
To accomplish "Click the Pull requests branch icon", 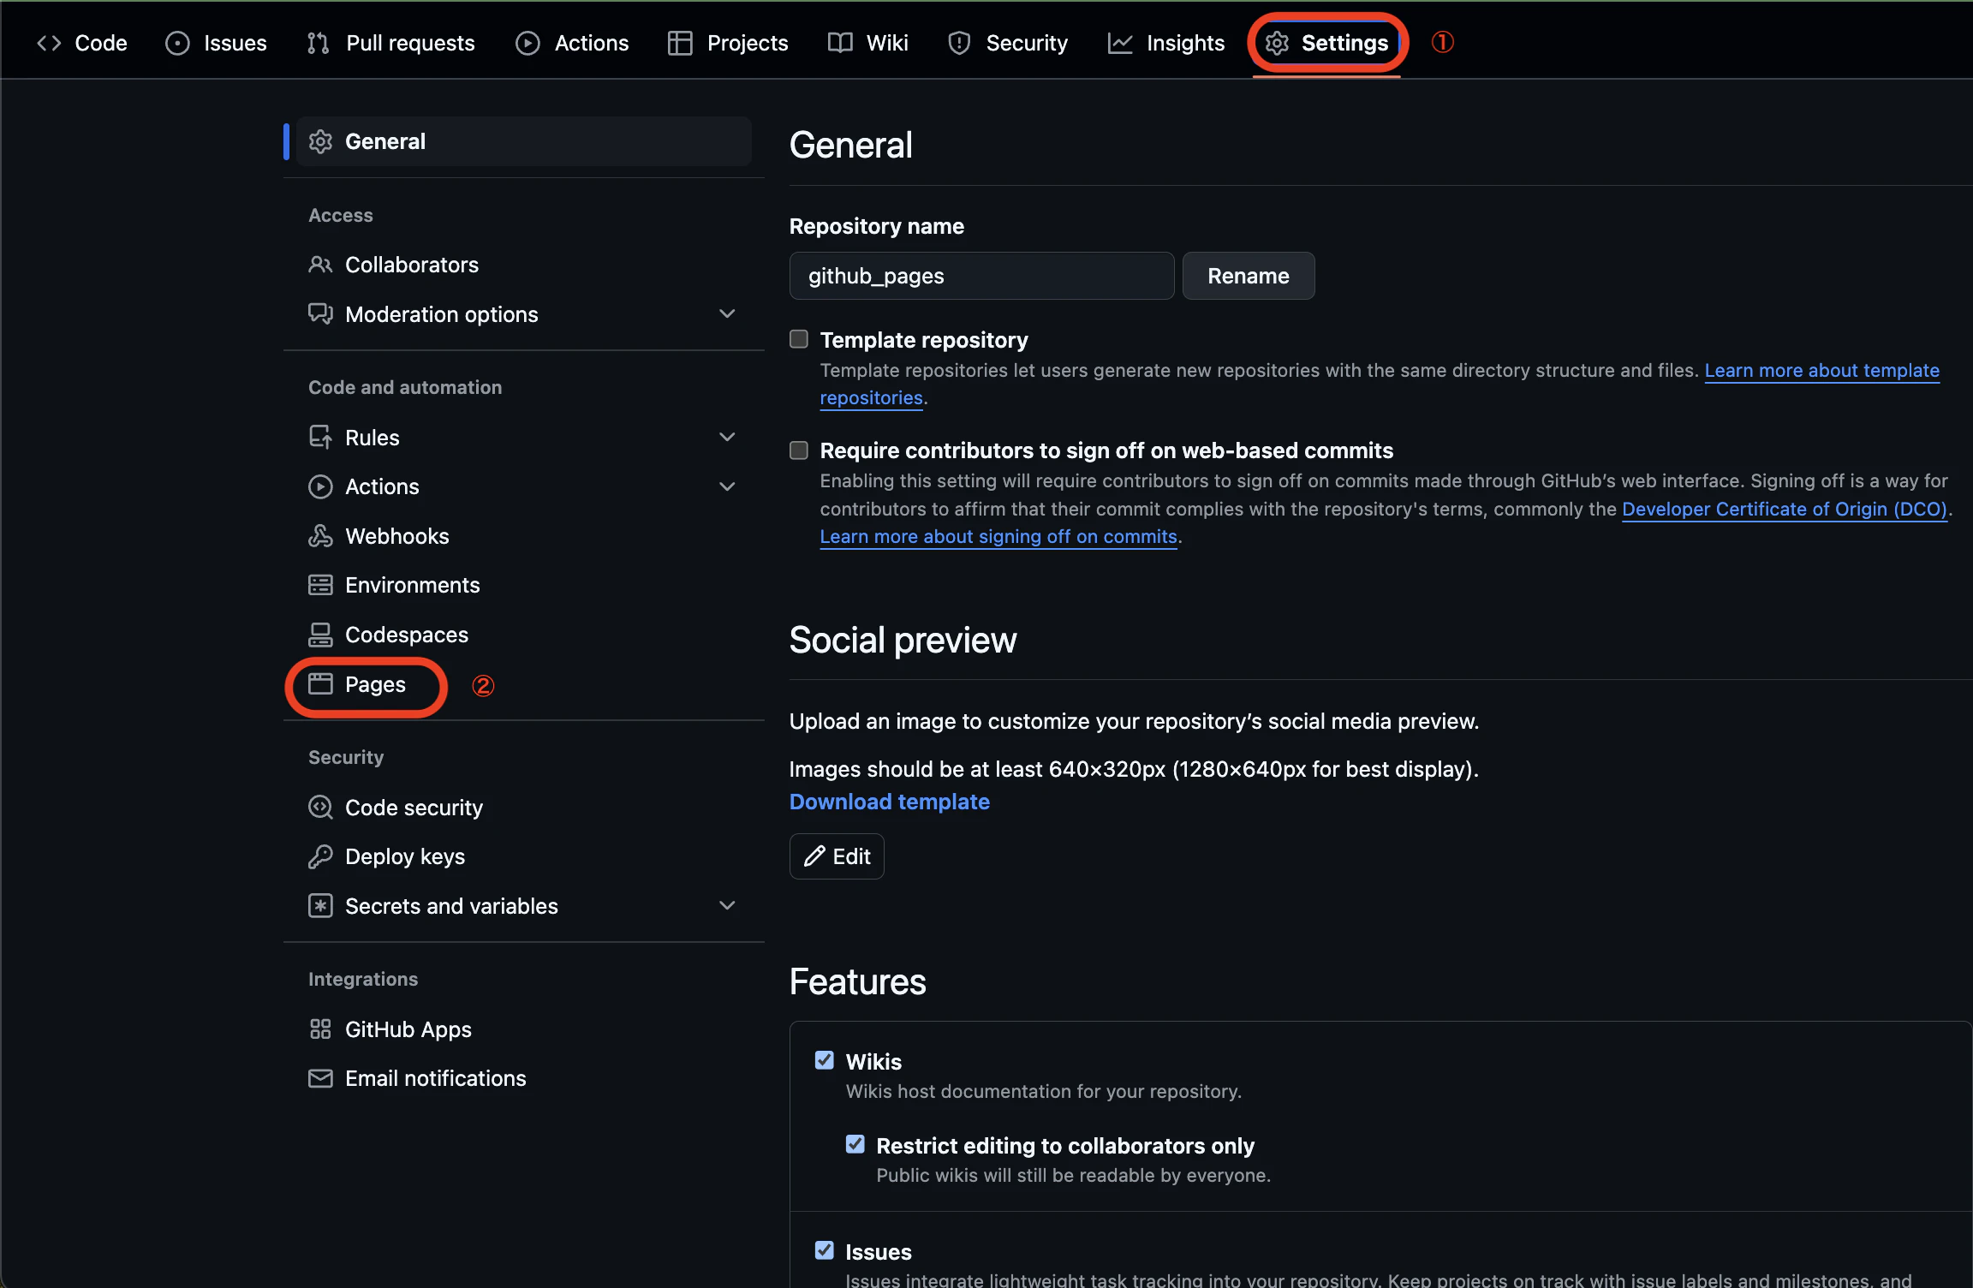I will [x=319, y=43].
